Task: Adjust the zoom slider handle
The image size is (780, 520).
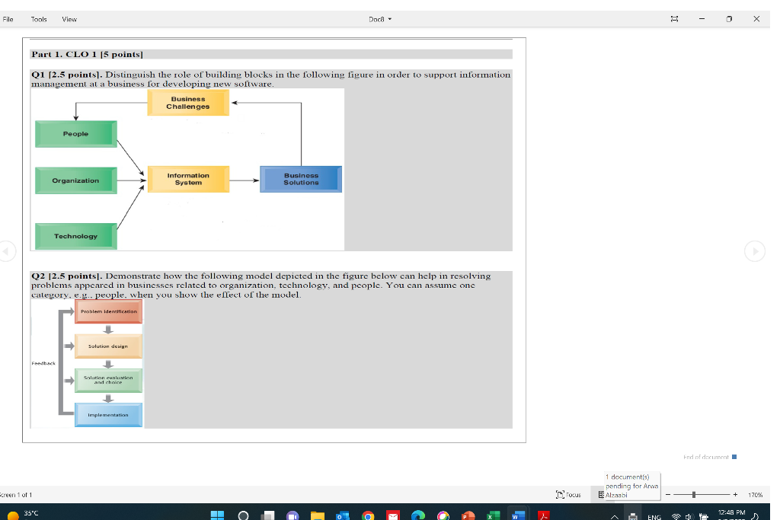Action: click(x=693, y=495)
